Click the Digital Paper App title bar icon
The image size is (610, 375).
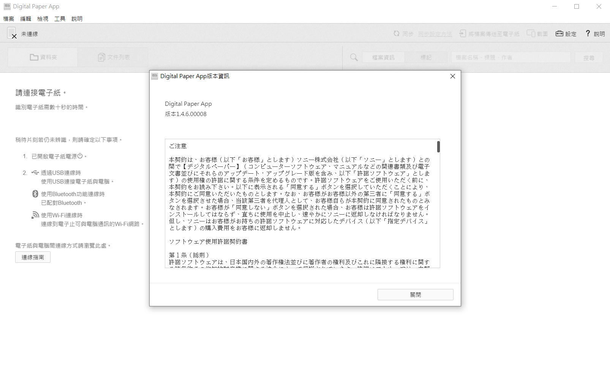pyautogui.click(x=7, y=6)
